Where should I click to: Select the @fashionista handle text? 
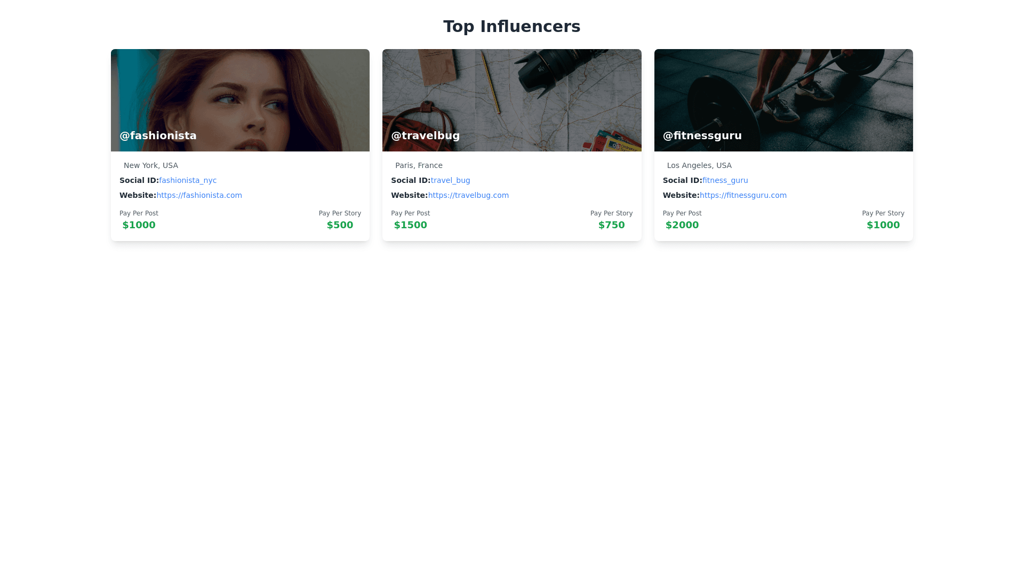(158, 135)
